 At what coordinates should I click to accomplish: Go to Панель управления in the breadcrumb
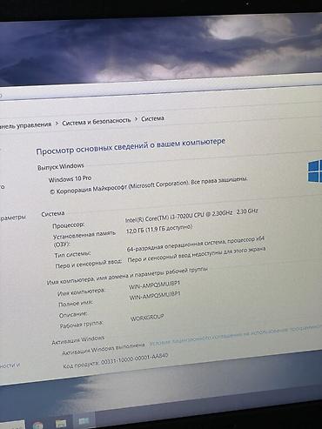coord(25,125)
